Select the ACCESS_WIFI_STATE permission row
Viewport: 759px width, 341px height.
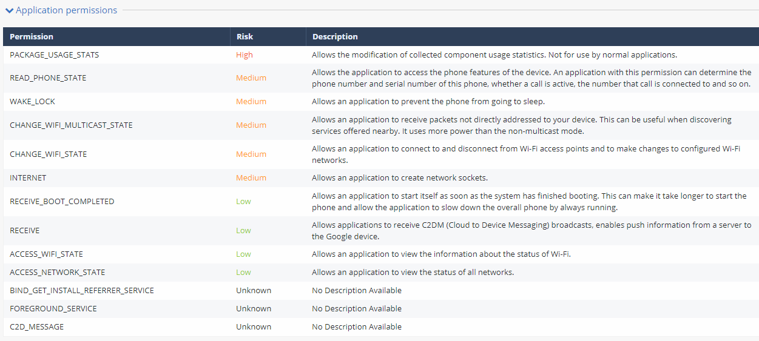click(46, 254)
